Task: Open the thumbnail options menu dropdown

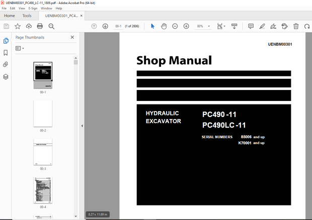Action: point(20,48)
